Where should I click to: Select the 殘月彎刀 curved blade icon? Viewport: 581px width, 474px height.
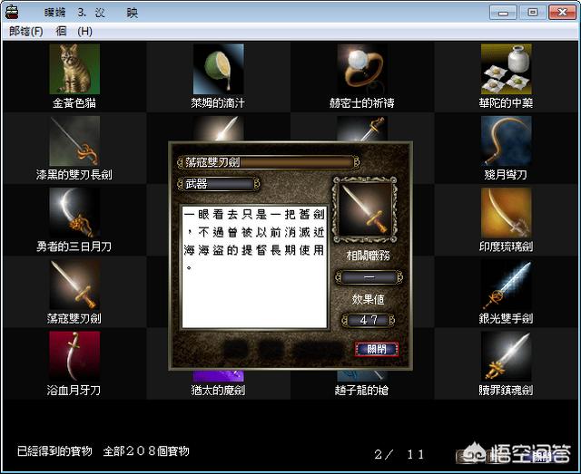[507, 140]
